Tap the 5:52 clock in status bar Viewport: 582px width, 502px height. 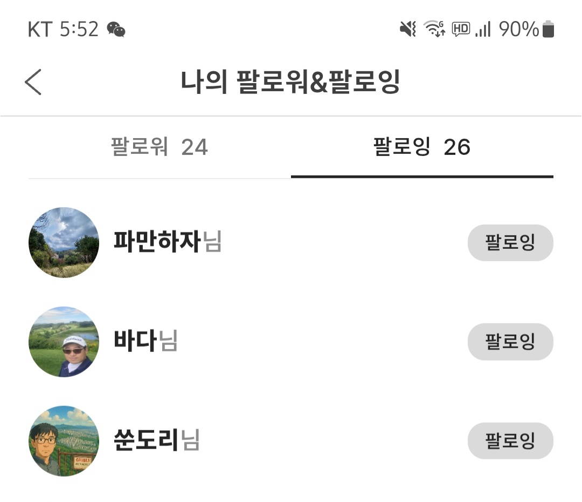tap(79, 29)
